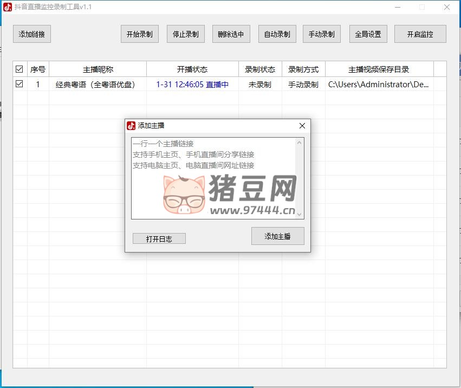Viewport: 461px width, 388px height.
Task: Select the 经典粤语 streamer row
Action: pos(95,85)
